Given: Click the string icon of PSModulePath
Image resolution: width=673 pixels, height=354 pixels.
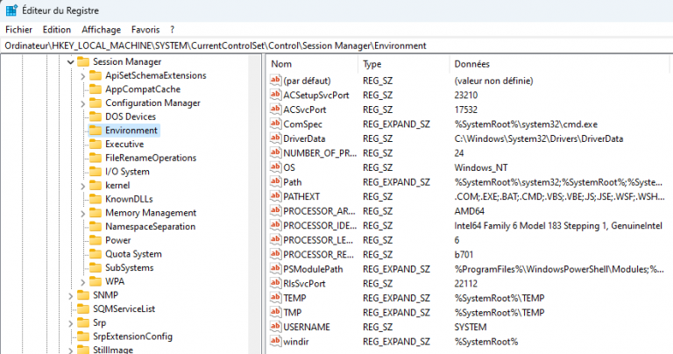Looking at the screenshot, I should coord(275,269).
